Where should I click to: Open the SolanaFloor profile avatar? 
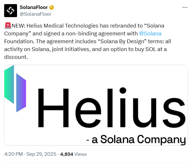tap(10, 11)
